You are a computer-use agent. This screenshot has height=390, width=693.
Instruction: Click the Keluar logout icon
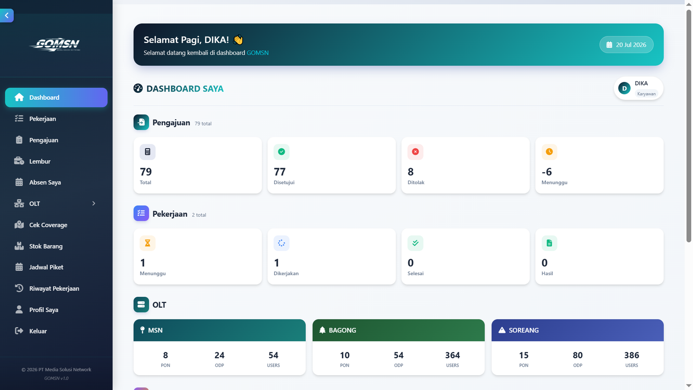(x=19, y=331)
